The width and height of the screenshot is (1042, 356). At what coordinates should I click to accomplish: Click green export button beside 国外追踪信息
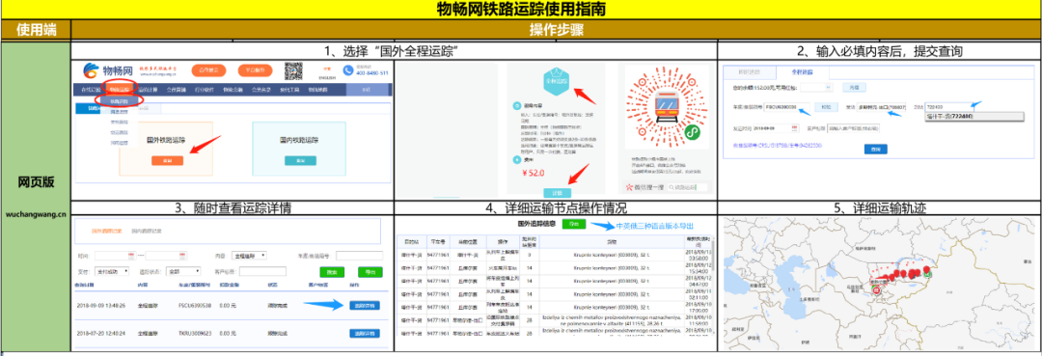coord(573,225)
